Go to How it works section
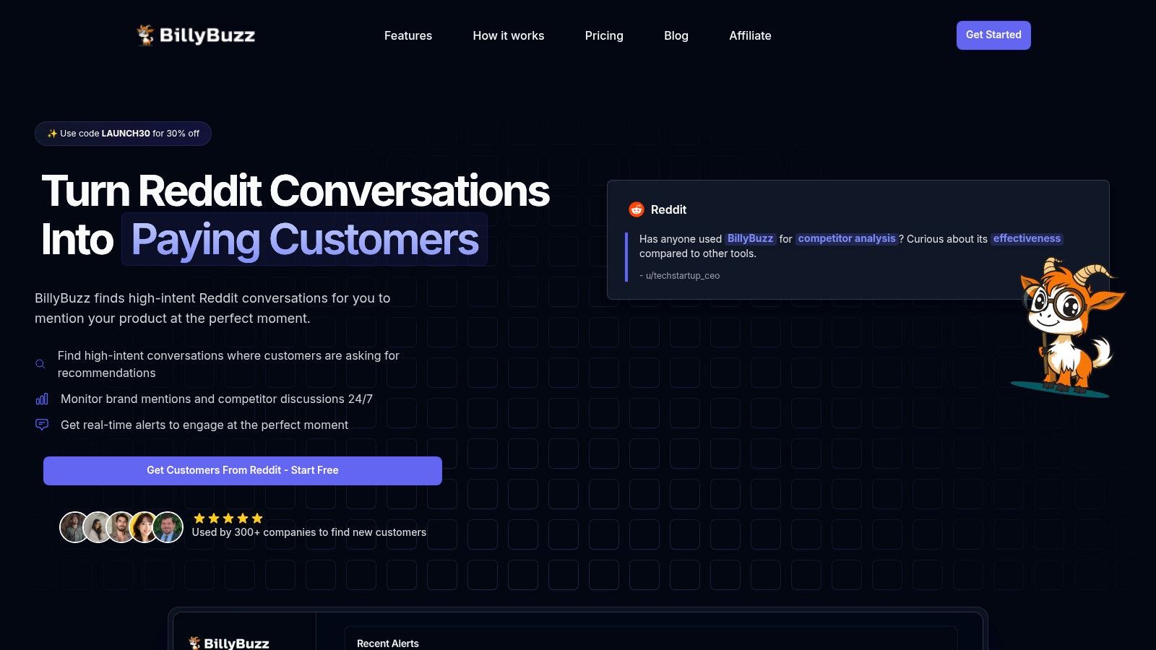1156x650 pixels. coord(509,35)
